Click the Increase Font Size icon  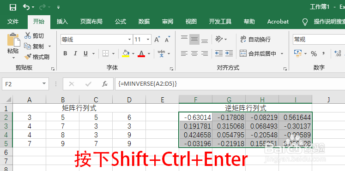tap(157, 40)
